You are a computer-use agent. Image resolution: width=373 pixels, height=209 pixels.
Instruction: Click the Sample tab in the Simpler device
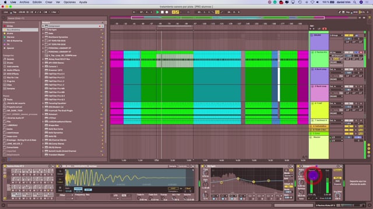coord(173,166)
